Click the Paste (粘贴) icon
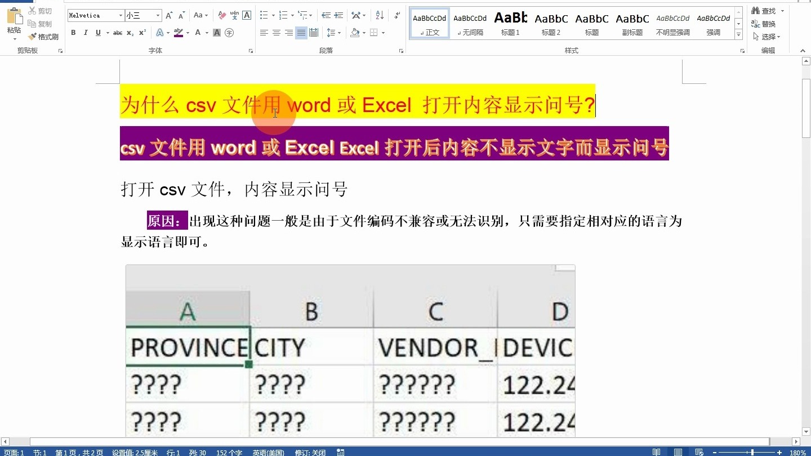The height and width of the screenshot is (456, 811). (14, 17)
